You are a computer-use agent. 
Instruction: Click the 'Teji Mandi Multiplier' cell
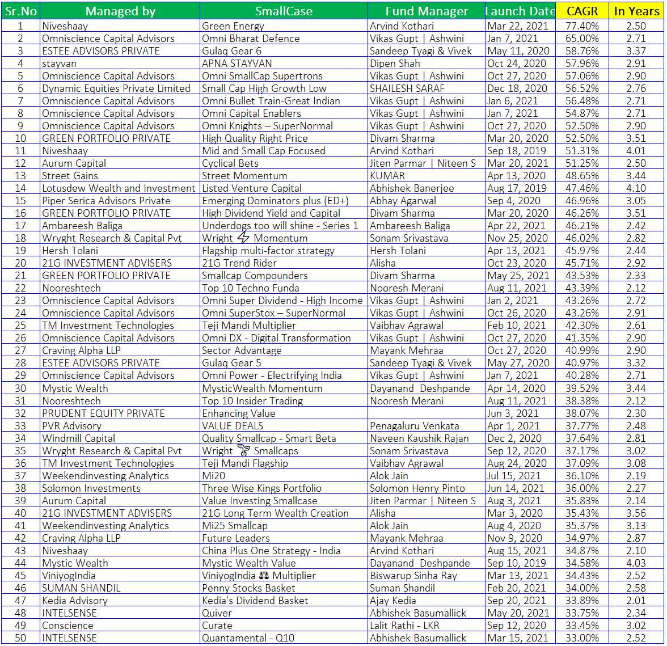pyautogui.click(x=284, y=326)
